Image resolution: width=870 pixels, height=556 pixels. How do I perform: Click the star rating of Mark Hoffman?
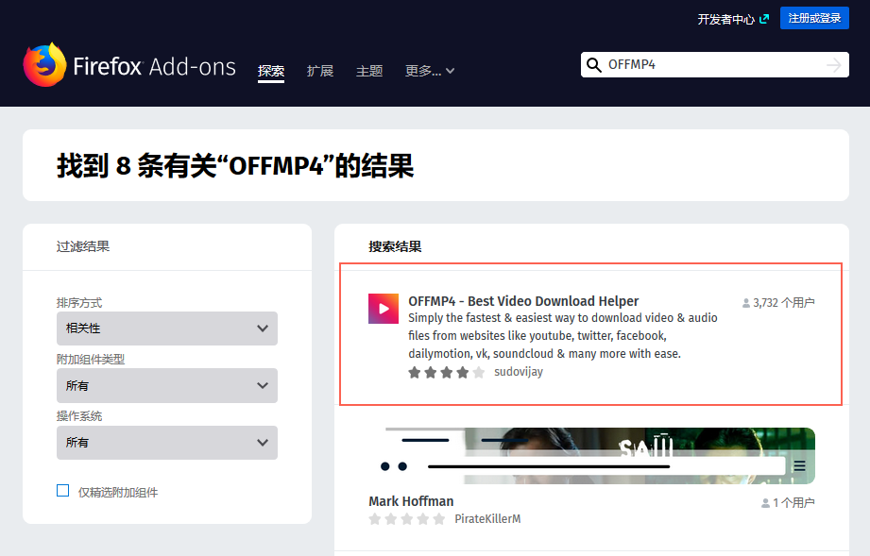[407, 519]
